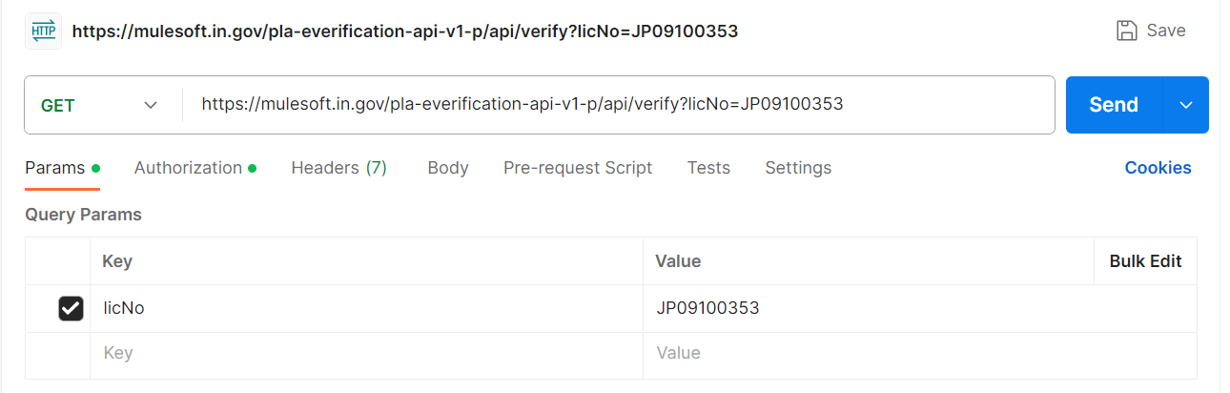Expand the Send button options arrow
The width and height of the screenshot is (1230, 393).
tap(1186, 105)
